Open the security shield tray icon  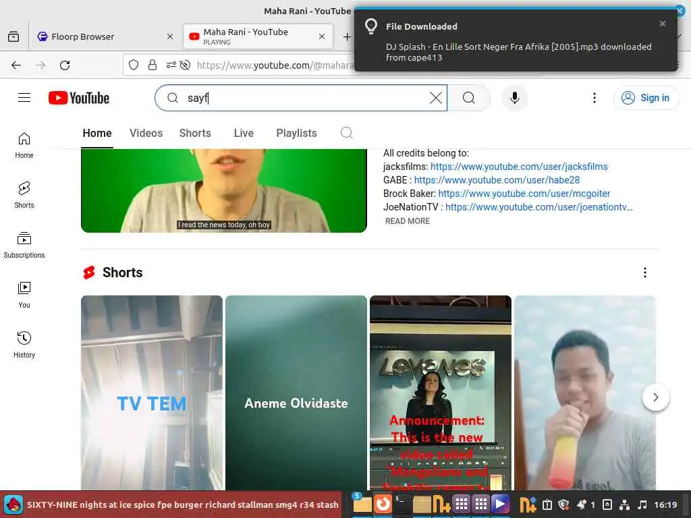pyautogui.click(x=563, y=505)
